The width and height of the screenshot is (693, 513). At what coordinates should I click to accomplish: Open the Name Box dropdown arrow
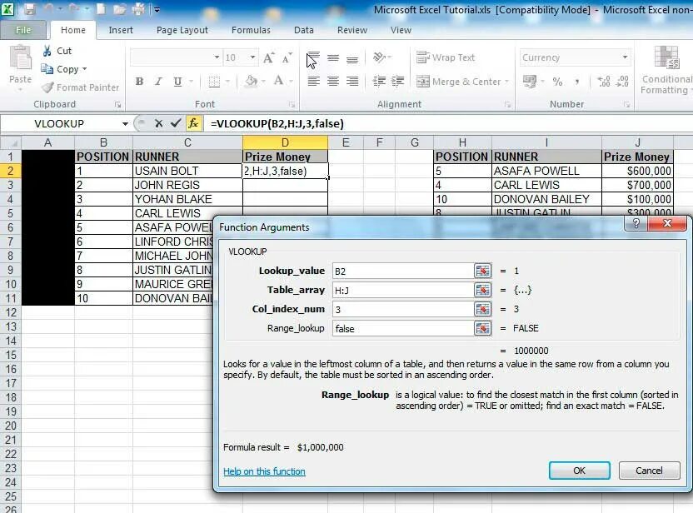pyautogui.click(x=125, y=124)
